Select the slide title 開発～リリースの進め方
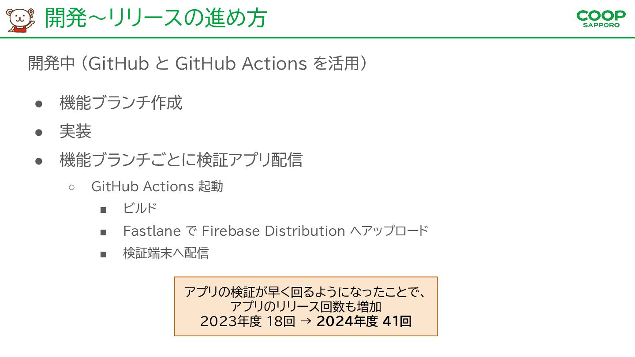635x357 pixels. point(156,19)
